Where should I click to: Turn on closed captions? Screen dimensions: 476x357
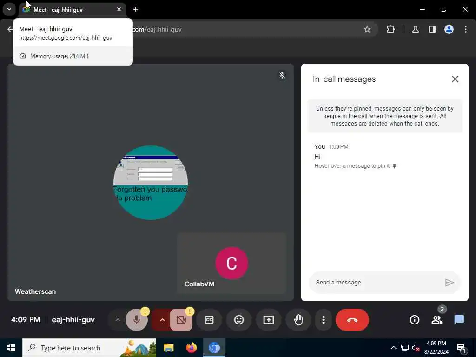click(x=209, y=320)
